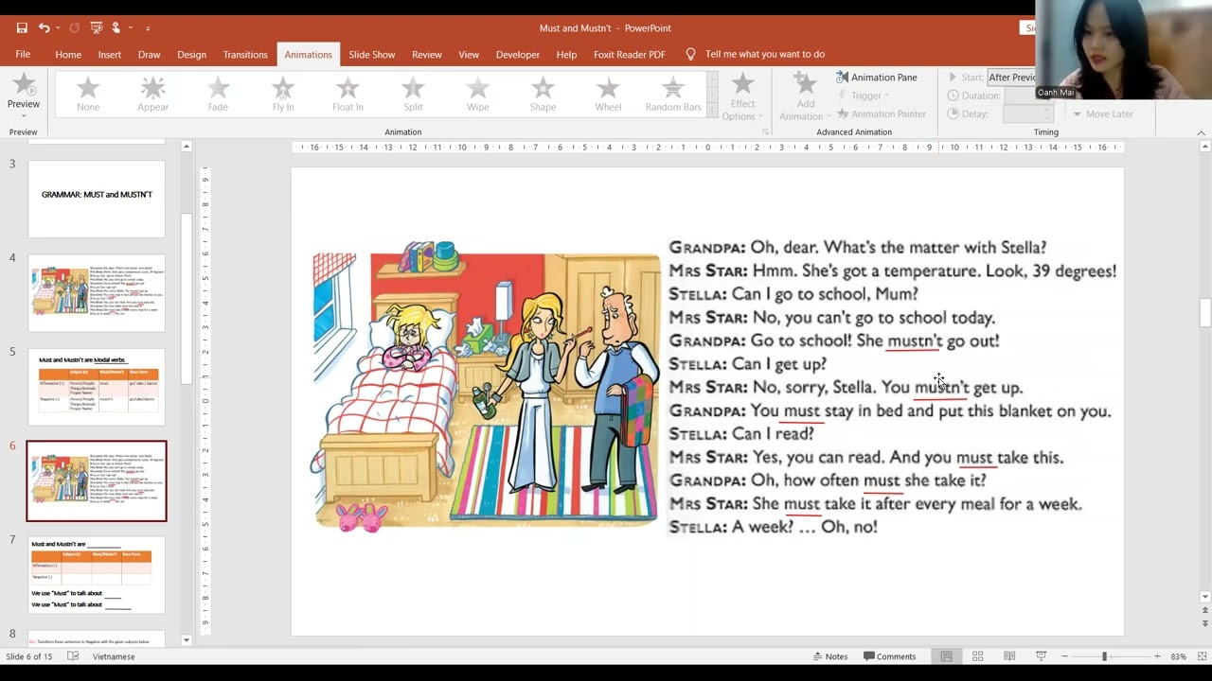Click the Save icon in Quick Access Toolbar
The height and width of the screenshot is (681, 1212).
coord(22,28)
